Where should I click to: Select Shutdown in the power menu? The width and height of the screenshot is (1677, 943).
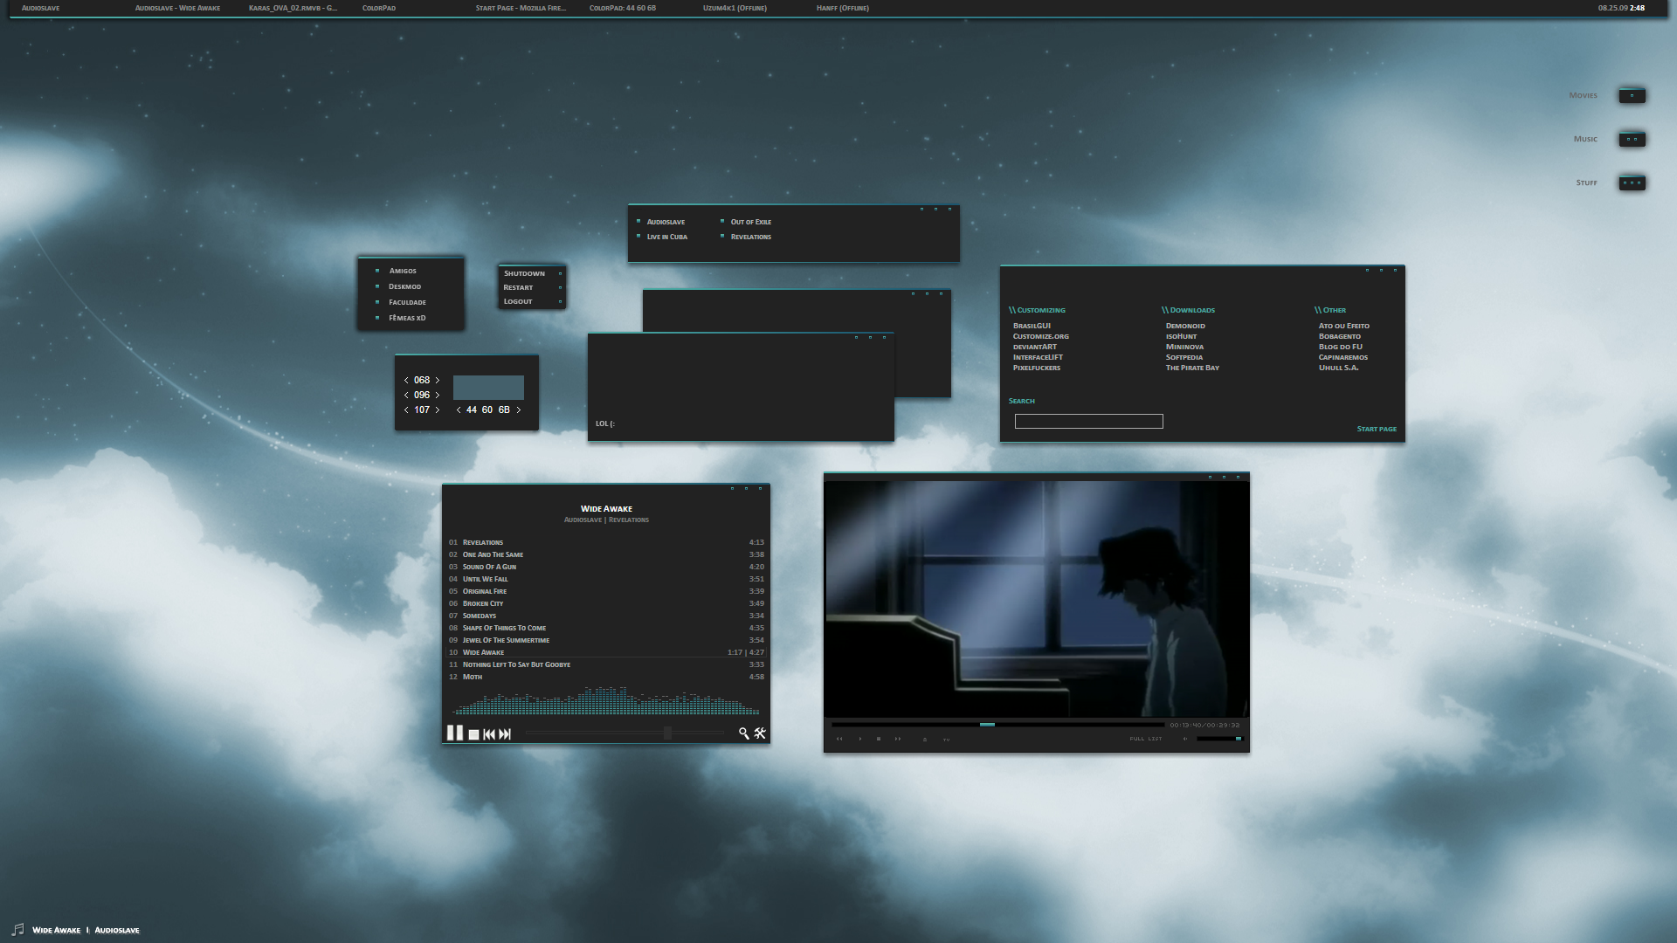[x=524, y=273]
